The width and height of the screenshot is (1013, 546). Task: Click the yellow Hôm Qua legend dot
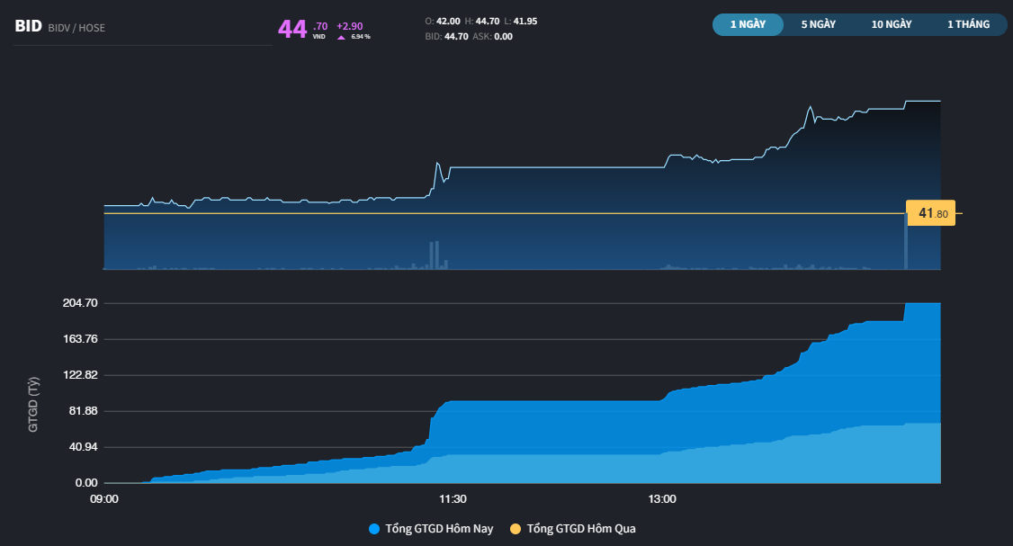pyautogui.click(x=515, y=529)
